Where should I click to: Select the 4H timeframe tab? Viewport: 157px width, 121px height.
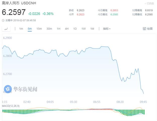(x=67, y=29)
